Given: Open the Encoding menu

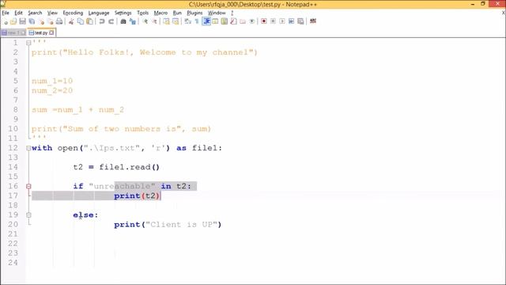Looking at the screenshot, I should tap(73, 13).
